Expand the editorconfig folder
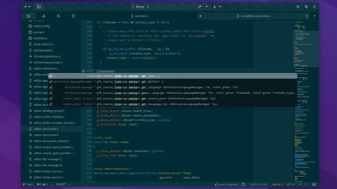Screen dimensions: 337x189 coord(41,26)
